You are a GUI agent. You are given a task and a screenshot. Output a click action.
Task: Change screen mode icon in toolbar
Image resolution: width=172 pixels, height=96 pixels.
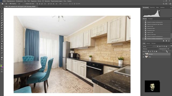[2, 72]
